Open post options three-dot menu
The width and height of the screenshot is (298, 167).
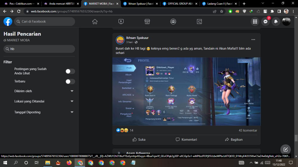point(253,40)
